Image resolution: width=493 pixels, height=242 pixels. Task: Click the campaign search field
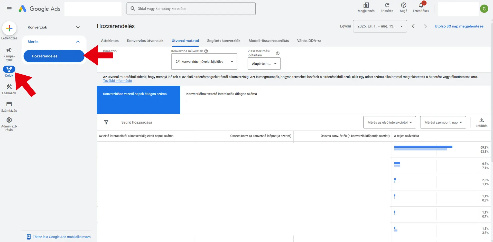coord(191,9)
